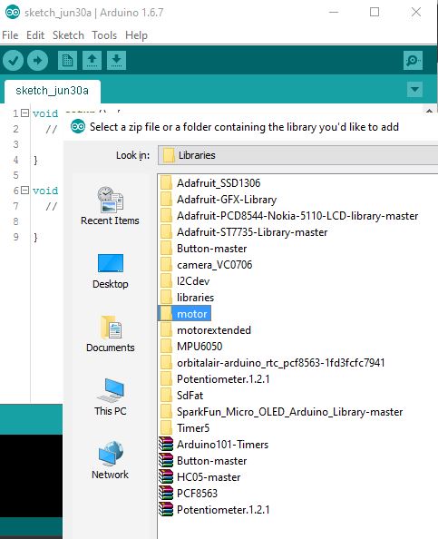Viewport: 438px width, 539px height.
Task: Click the Verify checkmark toolbar icon
Action: pyautogui.click(x=13, y=61)
